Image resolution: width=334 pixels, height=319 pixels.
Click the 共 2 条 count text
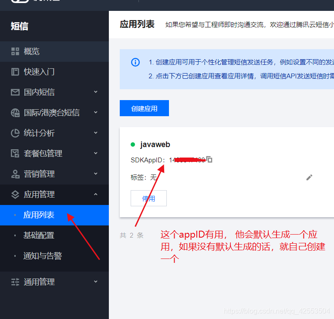pyautogui.click(x=132, y=235)
